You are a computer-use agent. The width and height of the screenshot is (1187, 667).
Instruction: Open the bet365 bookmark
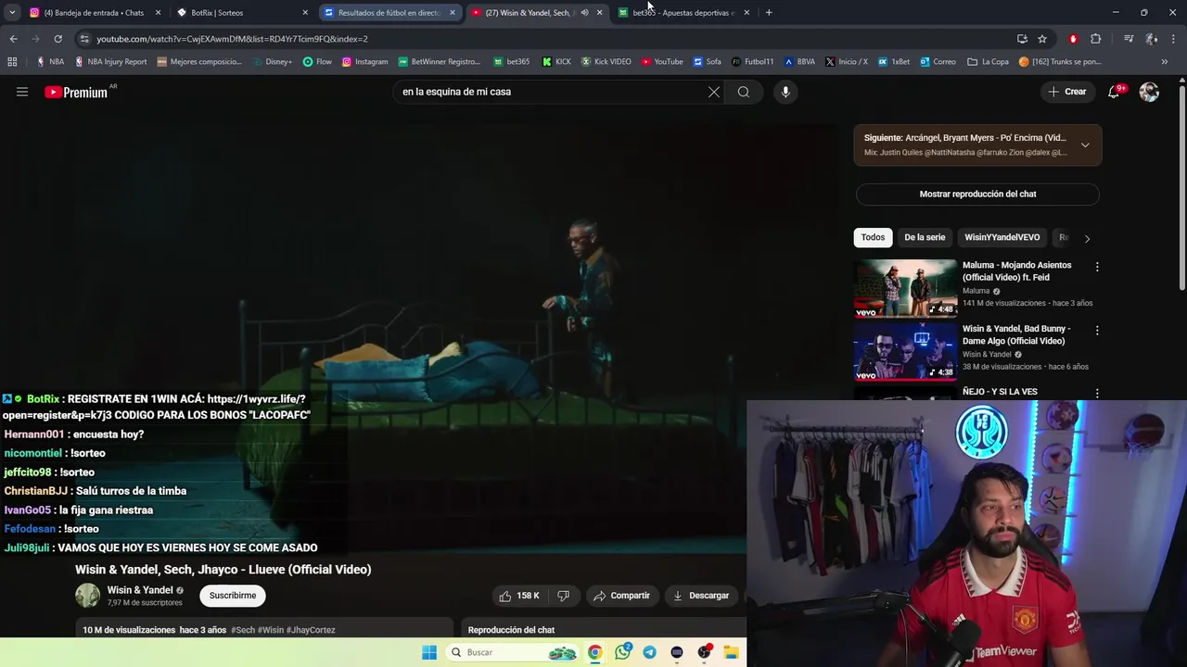tap(511, 62)
